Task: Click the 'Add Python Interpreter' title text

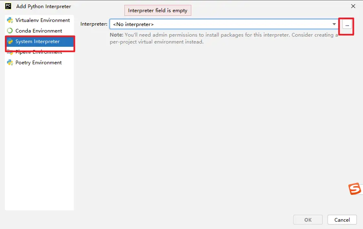Action: [44, 7]
